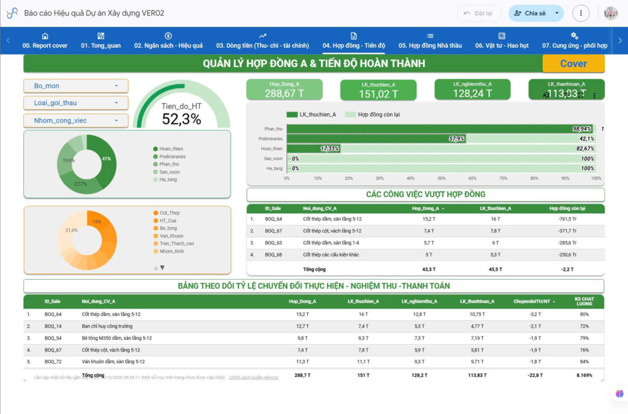Show next legend page in orange donut chart
The width and height of the screenshot is (628, 414).
point(162,267)
